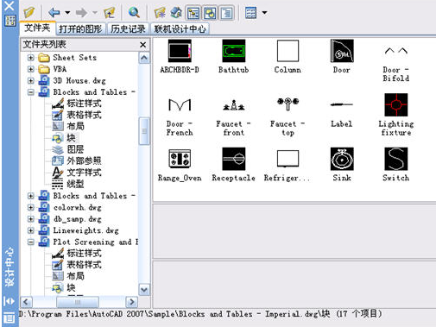Screen dimensions: 436x327
Task: Expand the colorwh.dwg node
Action: pos(30,207)
